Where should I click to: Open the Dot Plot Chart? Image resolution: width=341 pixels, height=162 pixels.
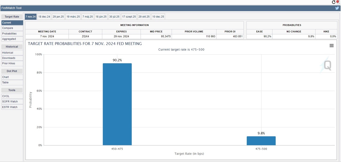[x=6, y=77]
